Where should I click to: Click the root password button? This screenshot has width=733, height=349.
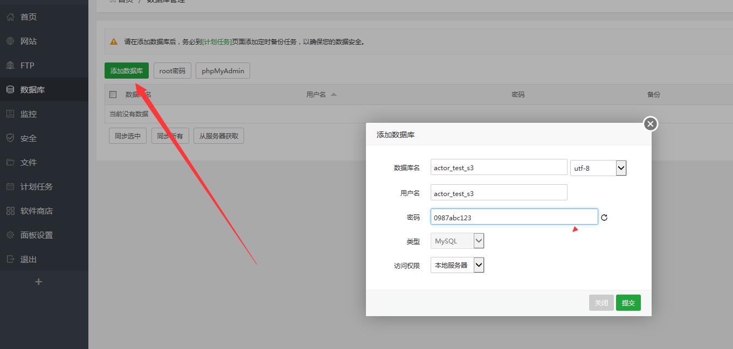[172, 71]
